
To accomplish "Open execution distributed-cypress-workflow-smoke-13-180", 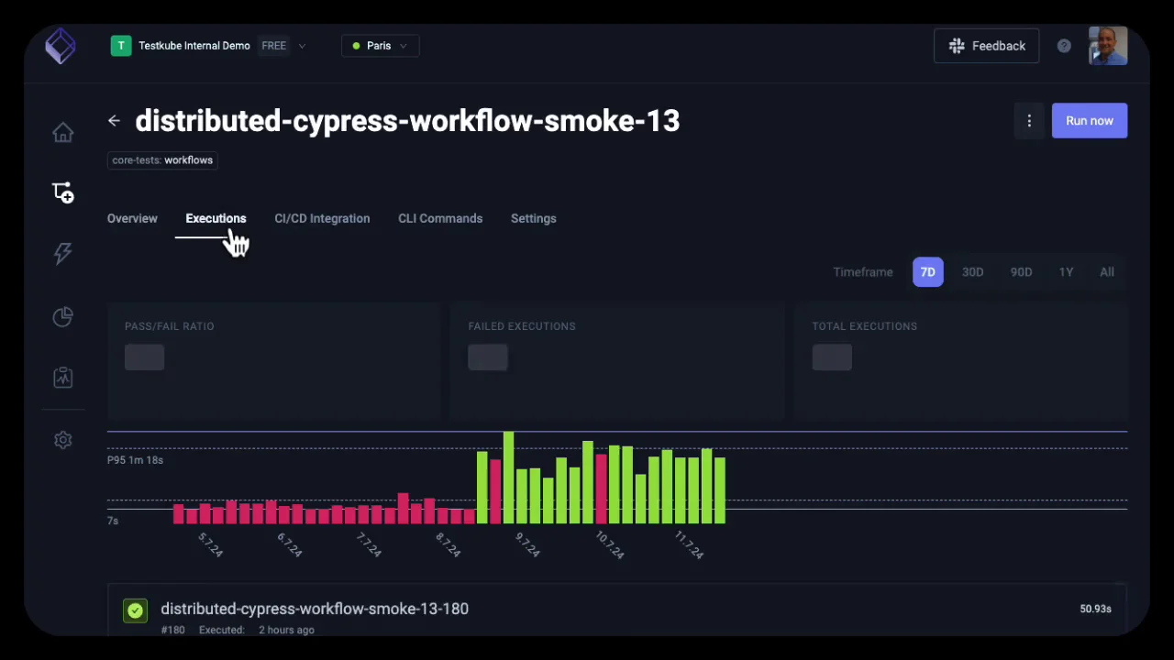I will tap(315, 609).
